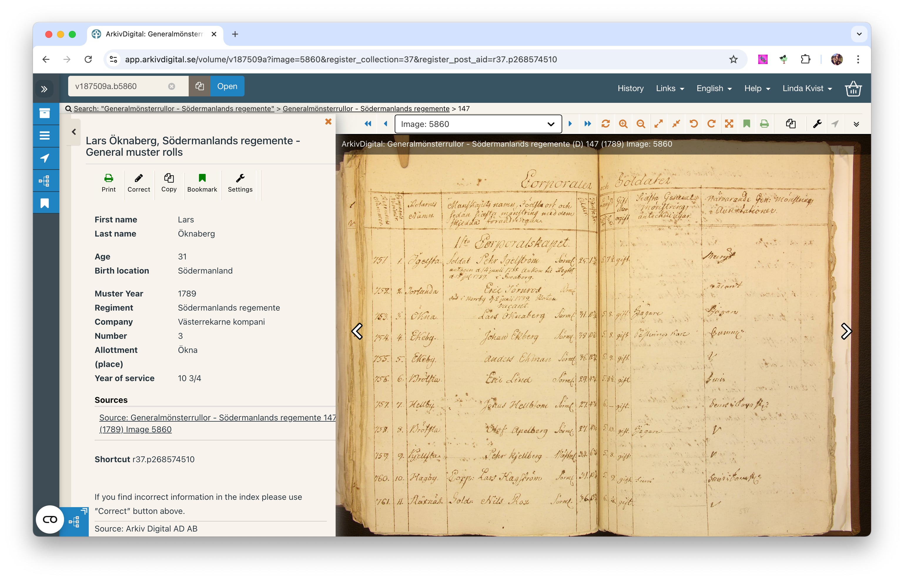
Task: Open the Image: 5860 selector dropdown
Action: click(478, 124)
